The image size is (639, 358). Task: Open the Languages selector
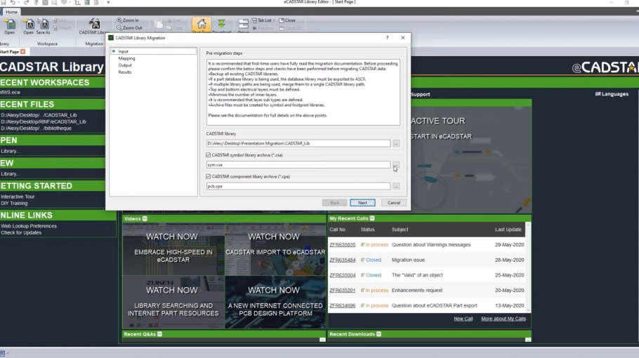612,94
